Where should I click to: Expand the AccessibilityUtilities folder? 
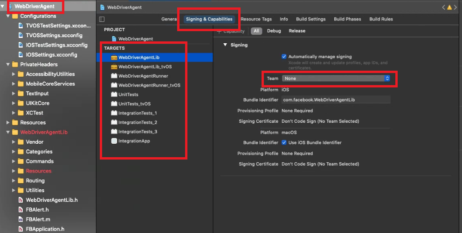(x=14, y=74)
